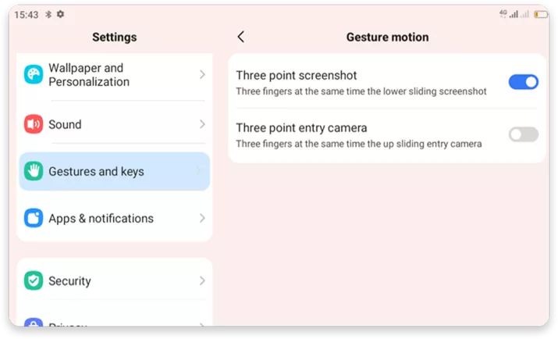Tap the clock time in status bar
Screen dimensions: 558x339
pos(26,15)
